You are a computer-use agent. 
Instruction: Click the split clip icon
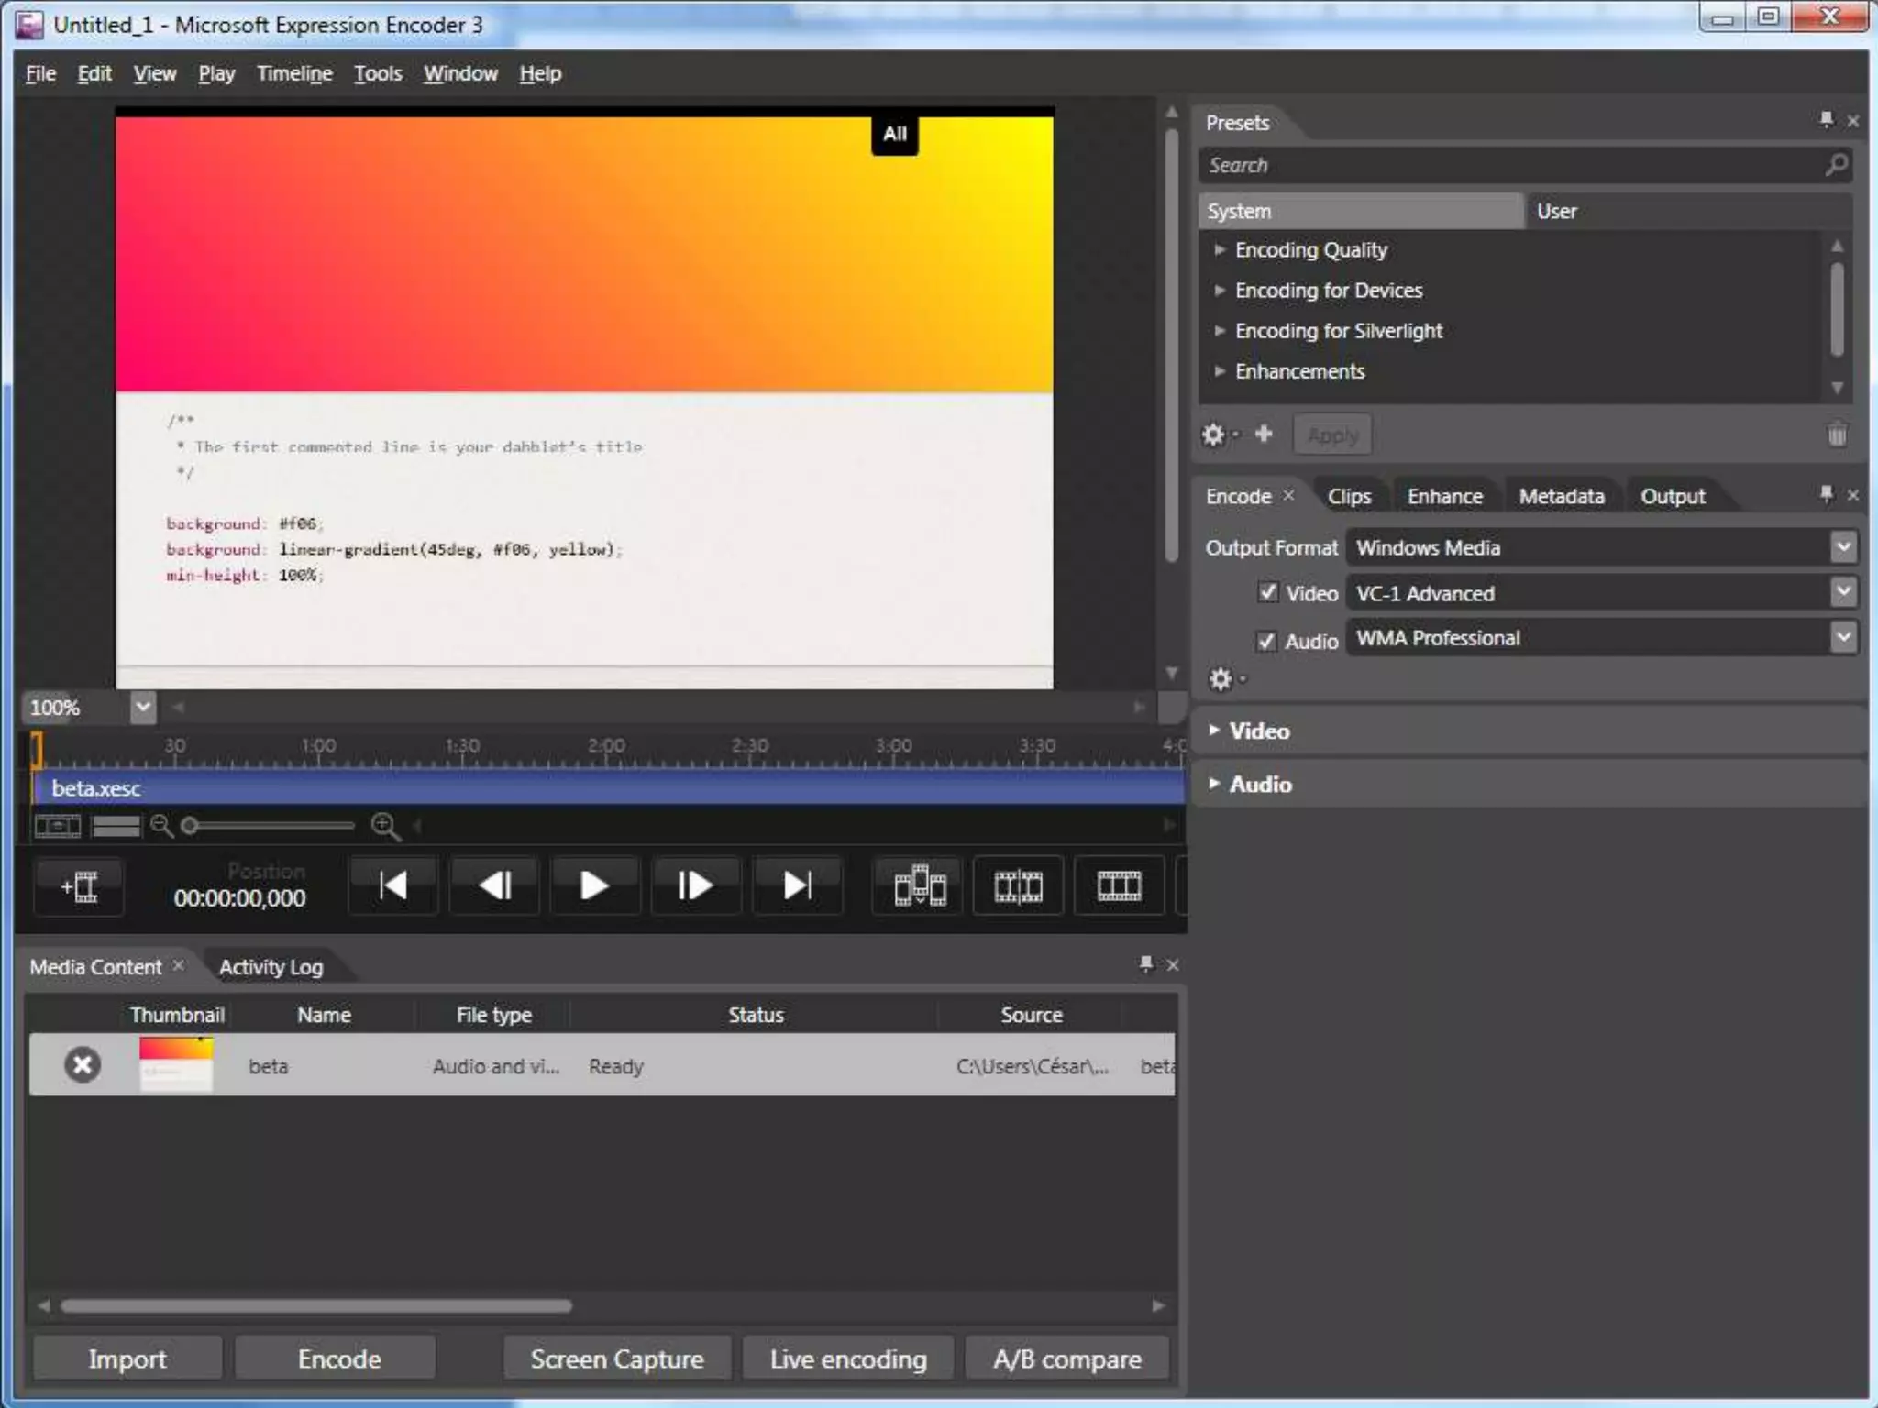[1018, 886]
